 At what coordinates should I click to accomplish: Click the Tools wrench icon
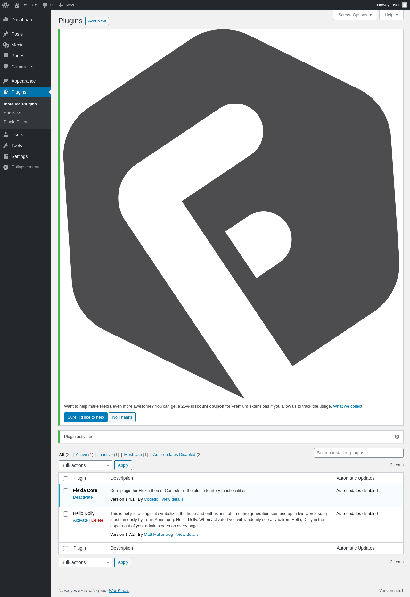coord(6,145)
